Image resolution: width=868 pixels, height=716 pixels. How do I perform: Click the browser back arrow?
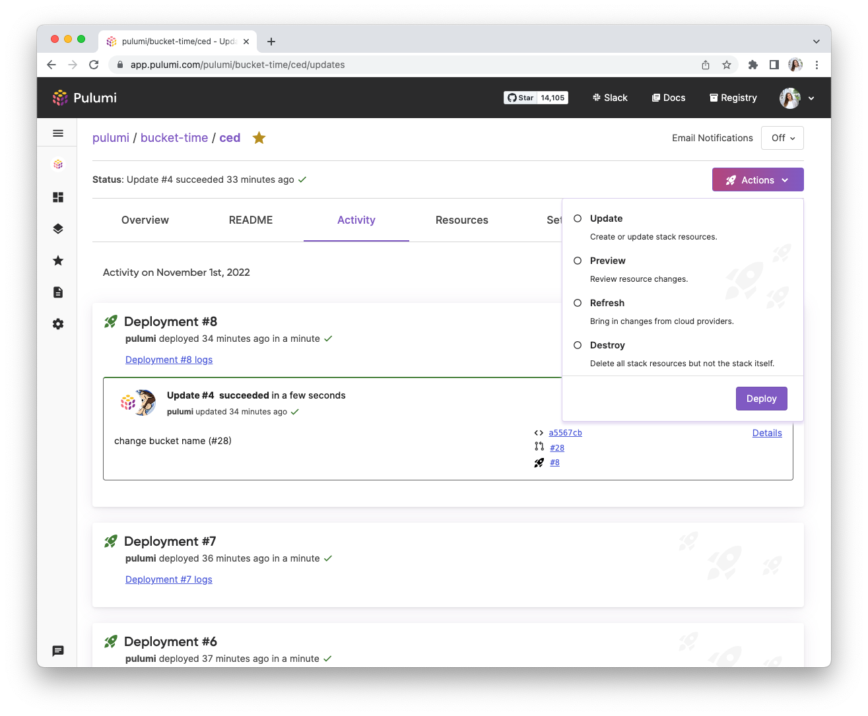(51, 65)
